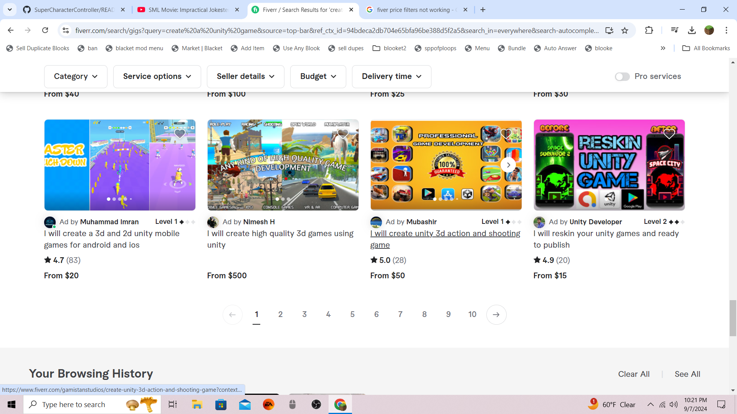Reload the Fiverr search page
Screen dimensions: 737x414
tap(45, 30)
